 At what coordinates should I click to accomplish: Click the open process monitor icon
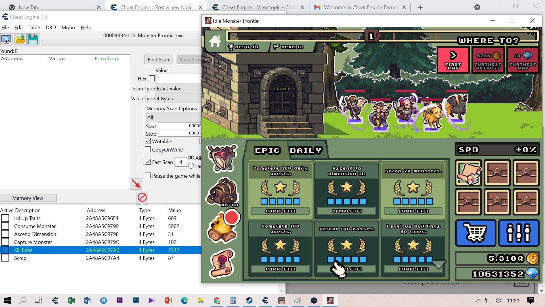[x=6, y=39]
